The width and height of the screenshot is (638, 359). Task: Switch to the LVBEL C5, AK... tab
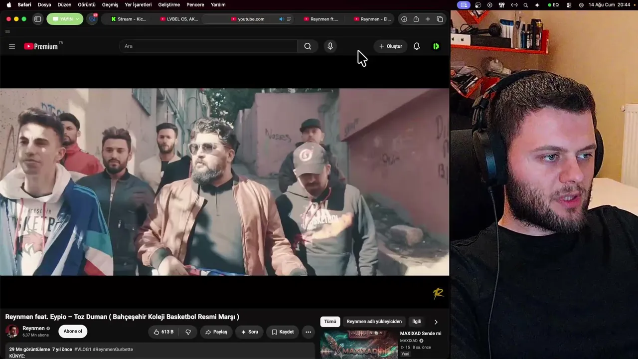pyautogui.click(x=179, y=19)
